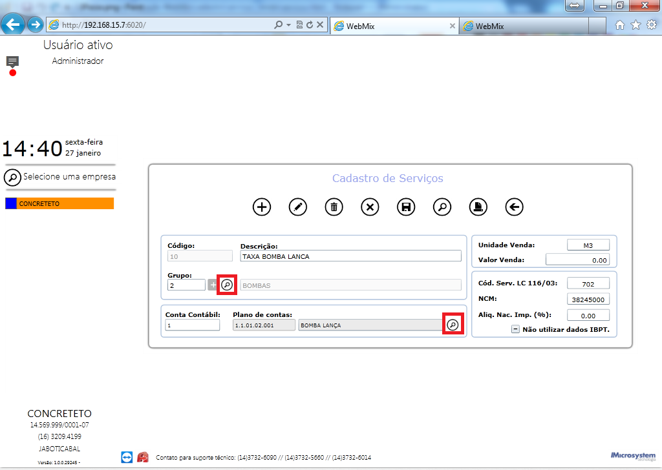Click the floppy disk save icon
The image size is (662, 470).
click(x=406, y=207)
